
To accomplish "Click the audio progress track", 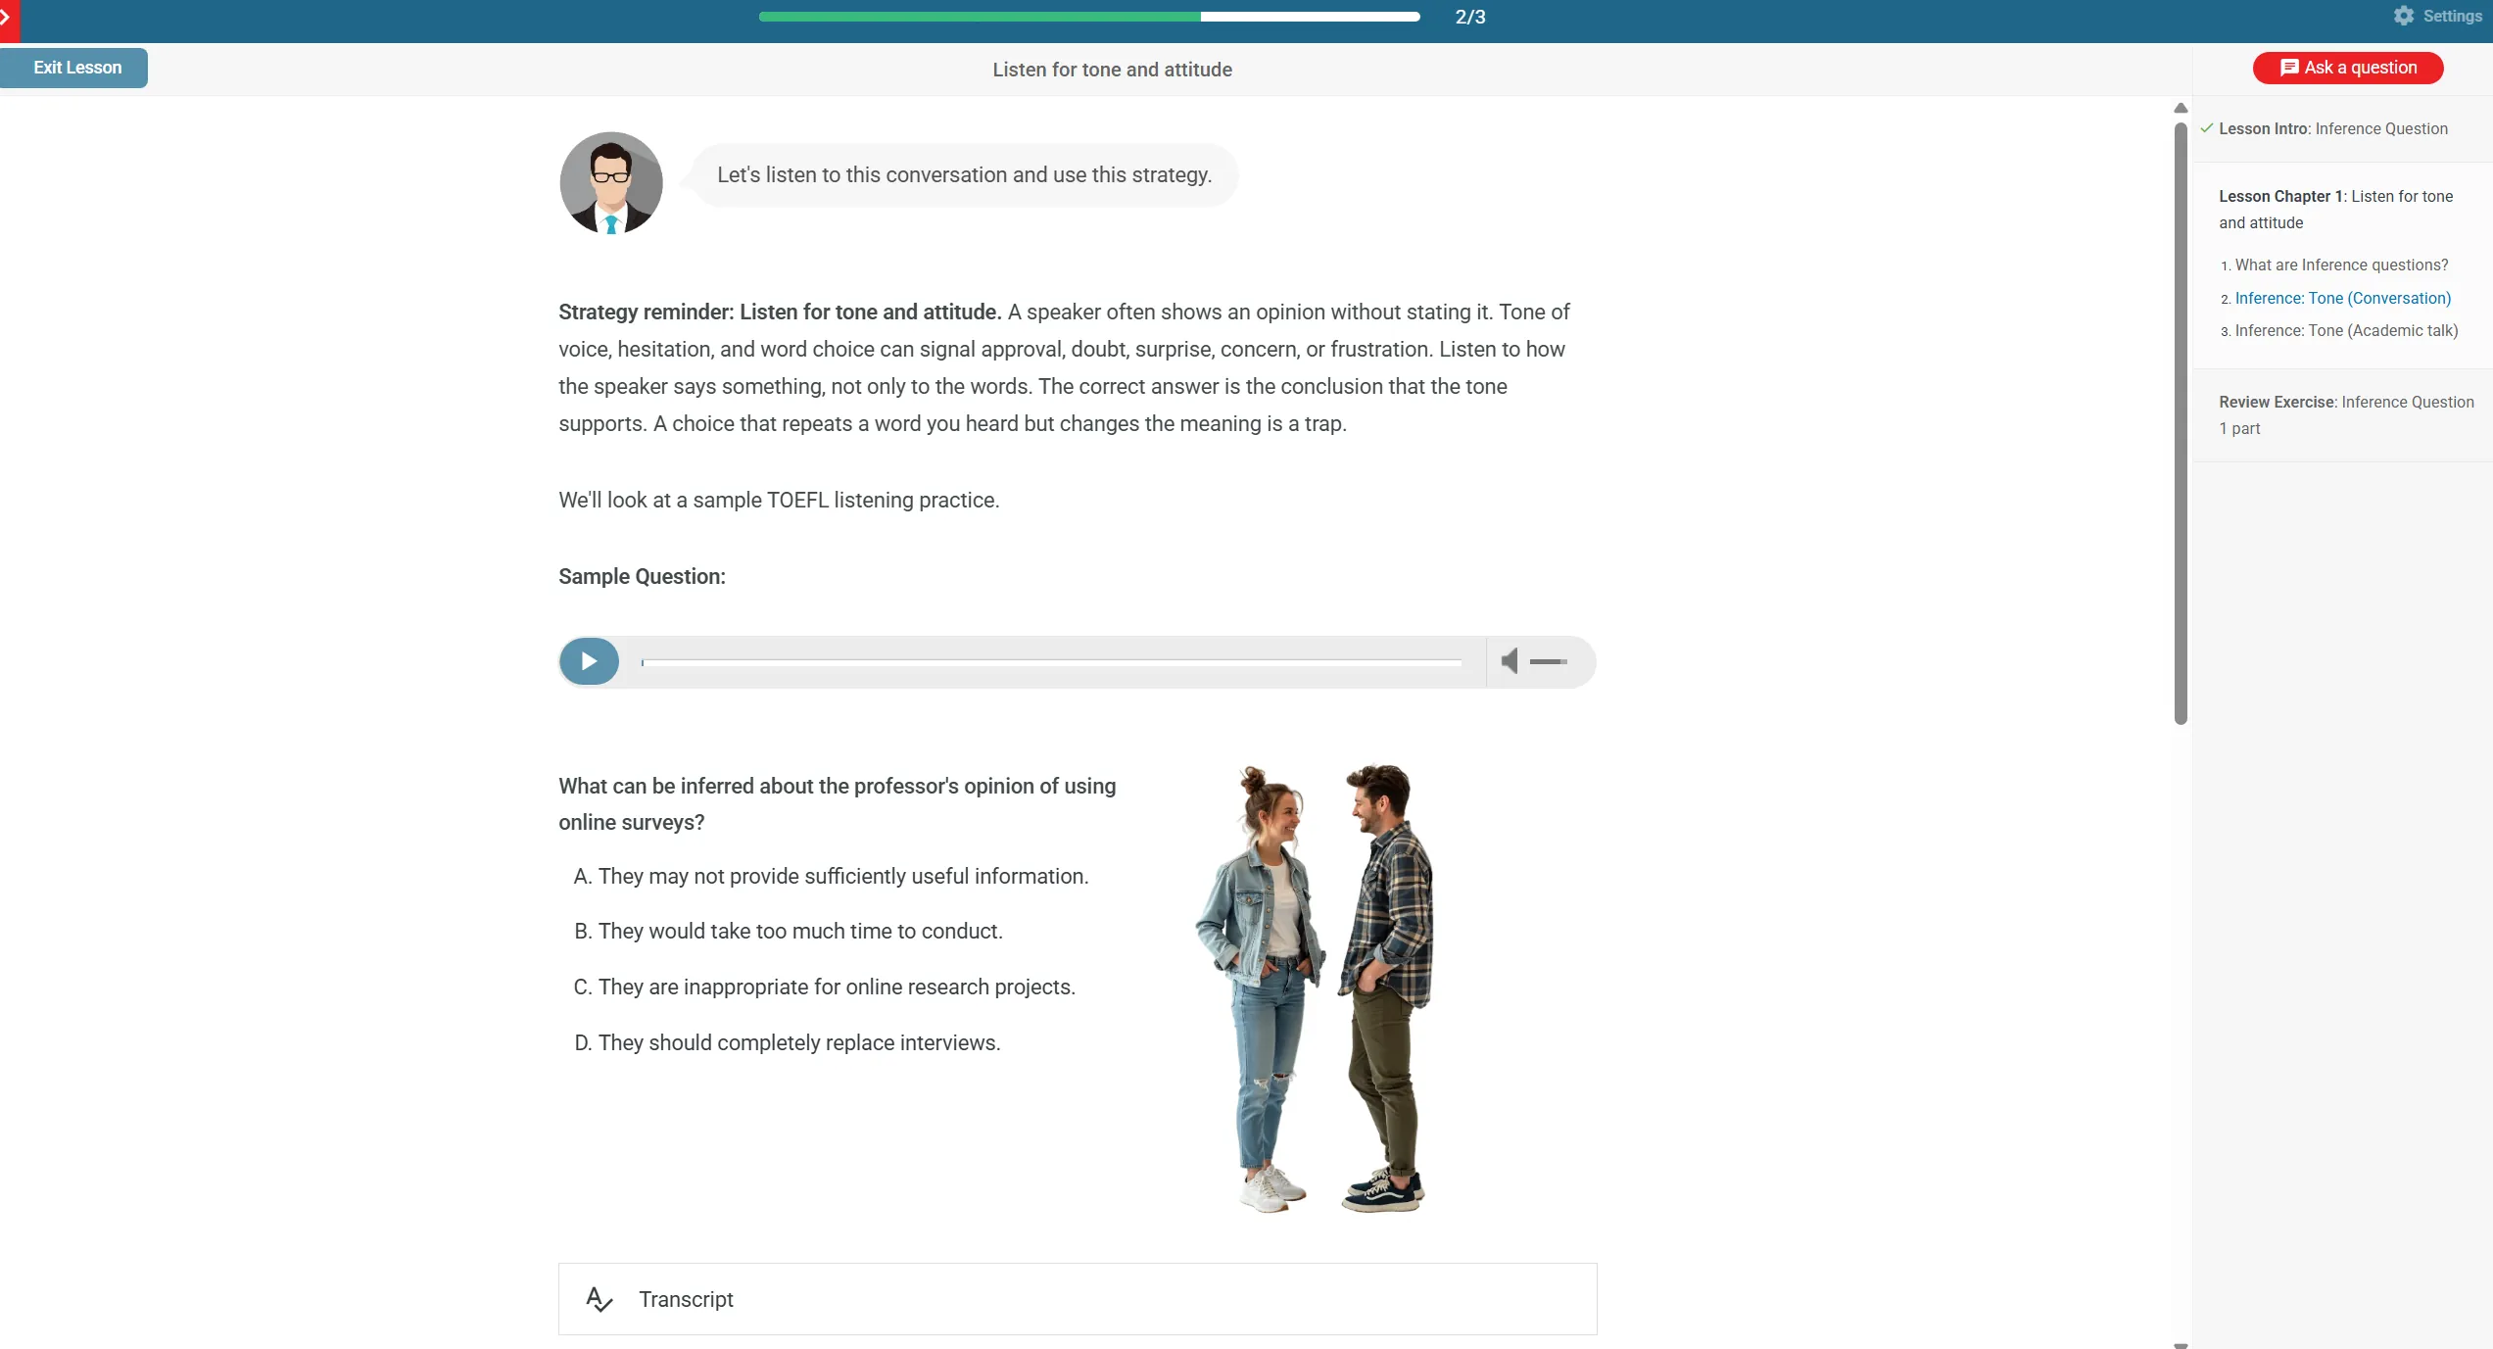I will pyautogui.click(x=1051, y=662).
